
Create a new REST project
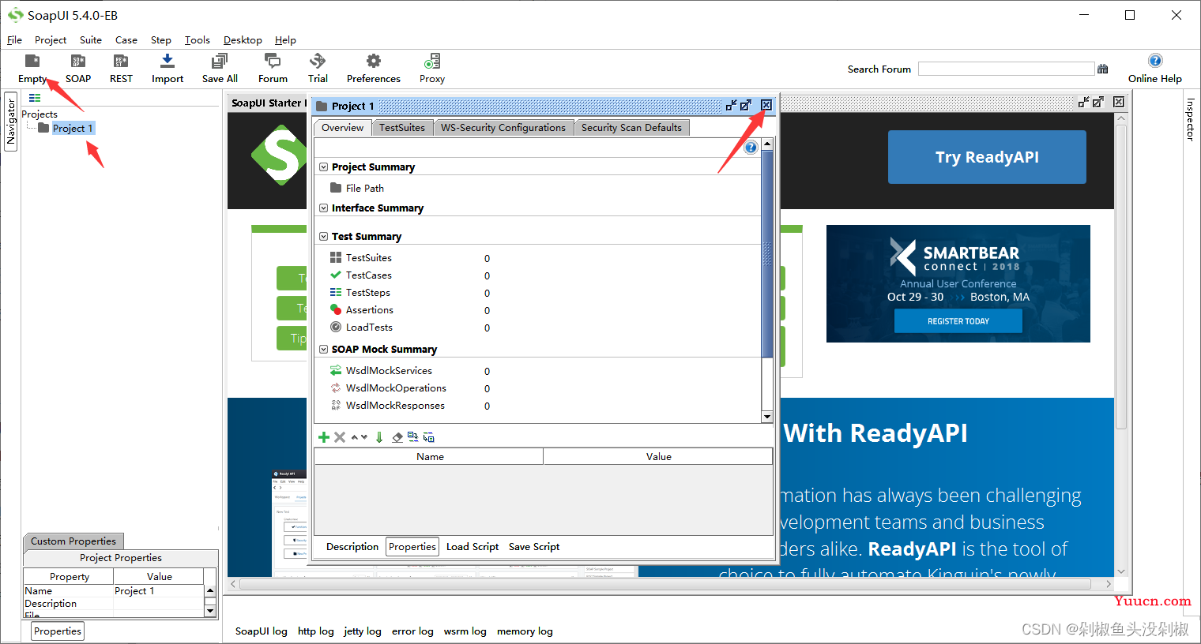click(x=121, y=69)
